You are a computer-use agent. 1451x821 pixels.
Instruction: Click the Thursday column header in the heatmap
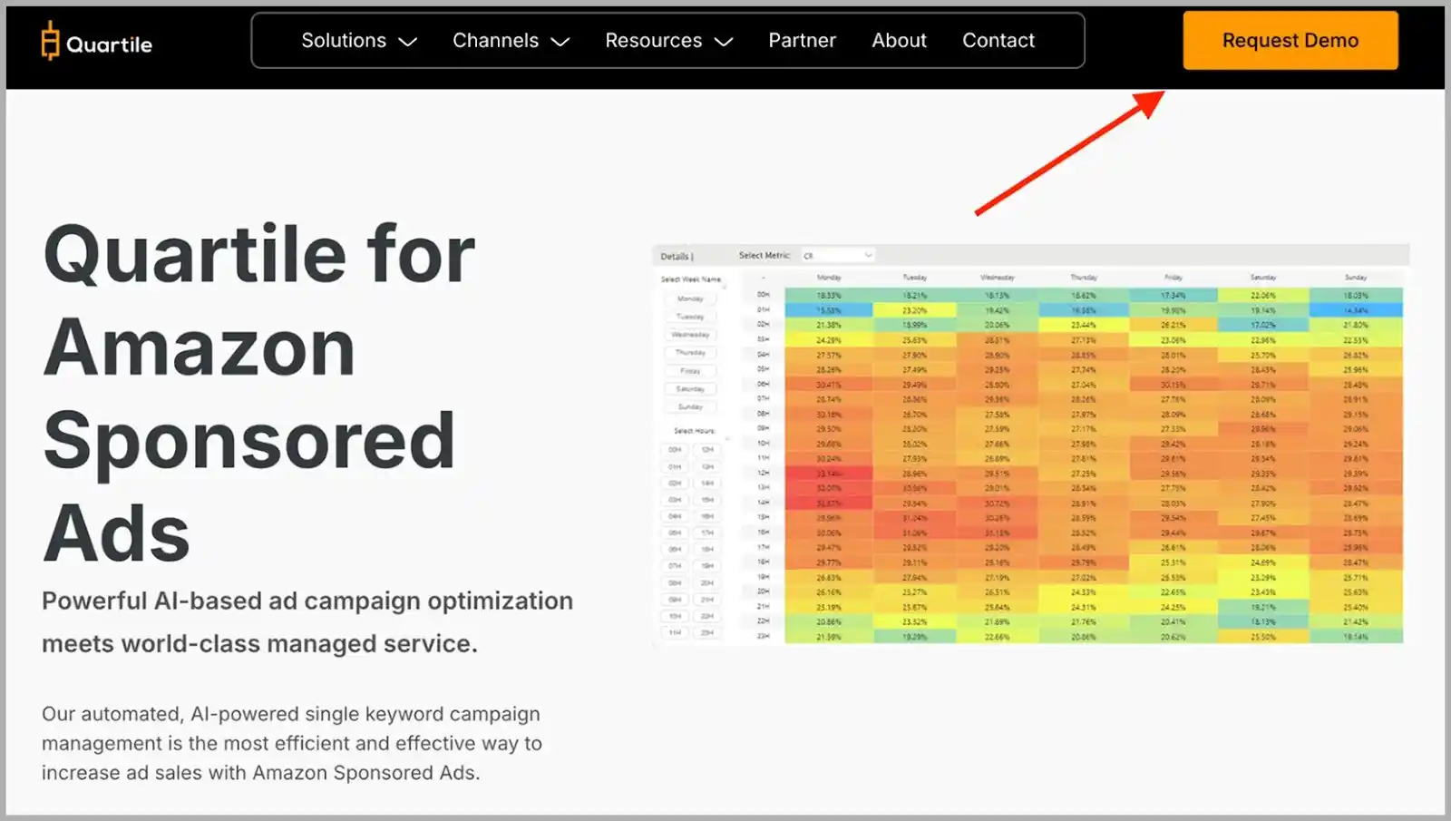tap(1083, 277)
